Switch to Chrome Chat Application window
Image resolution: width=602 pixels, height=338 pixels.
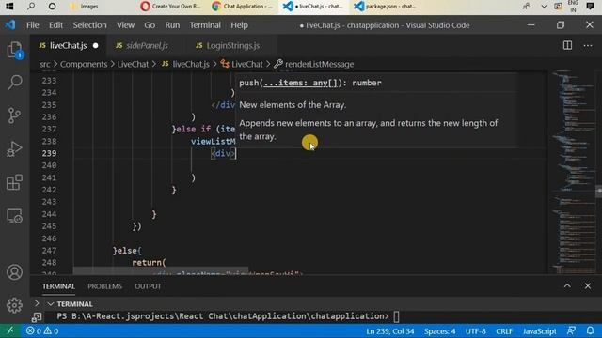(x=244, y=7)
